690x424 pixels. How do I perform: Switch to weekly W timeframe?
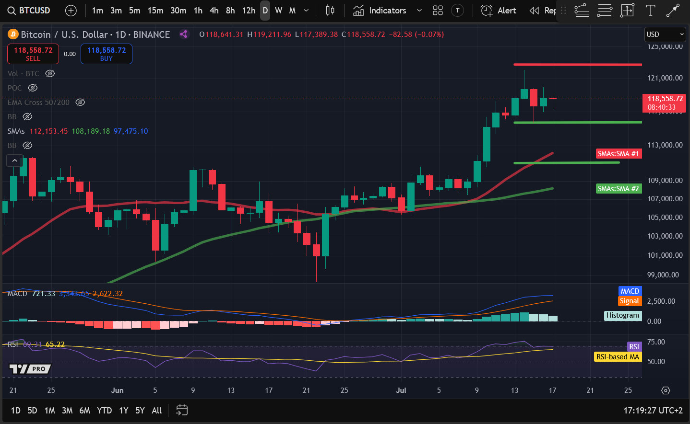coord(279,11)
